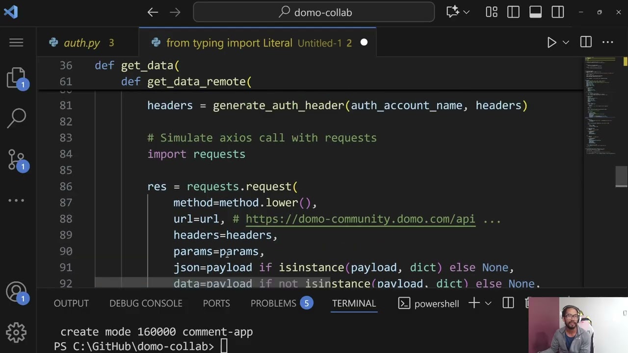Go forward with the right arrow

click(175, 12)
